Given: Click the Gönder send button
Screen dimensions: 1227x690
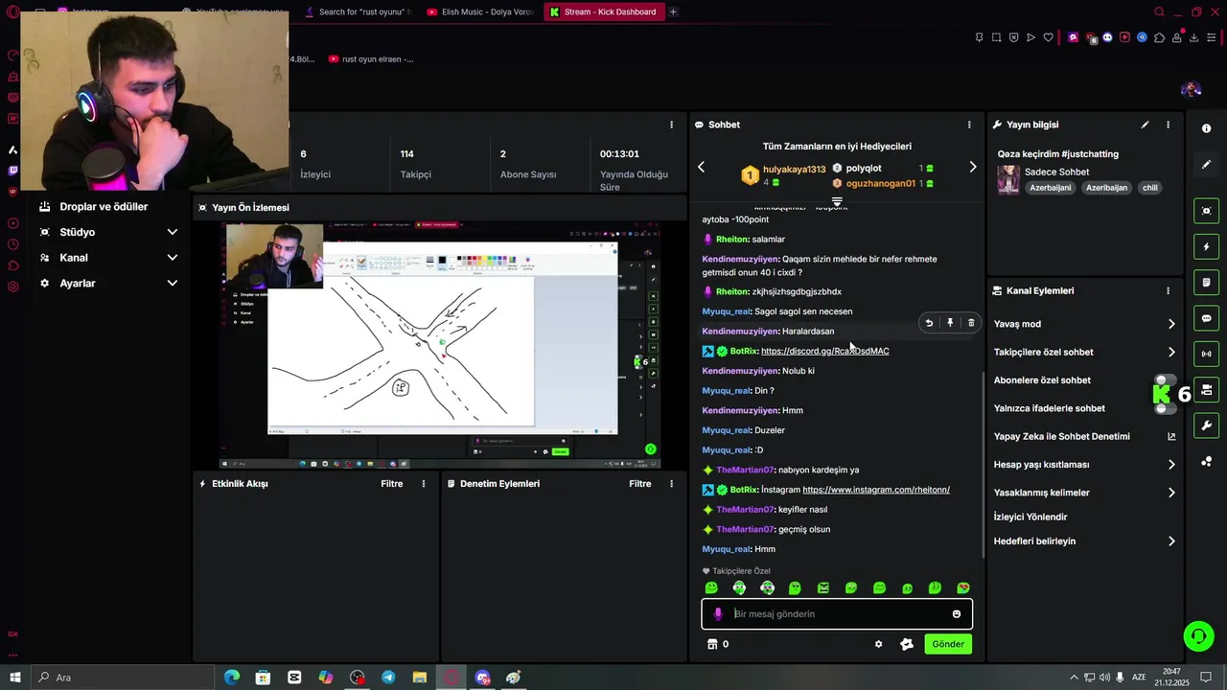Looking at the screenshot, I should (x=948, y=644).
